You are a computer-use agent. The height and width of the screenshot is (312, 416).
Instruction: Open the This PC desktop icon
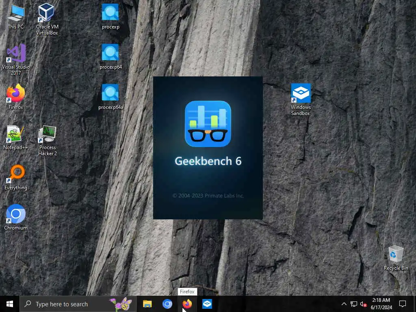pos(16,17)
